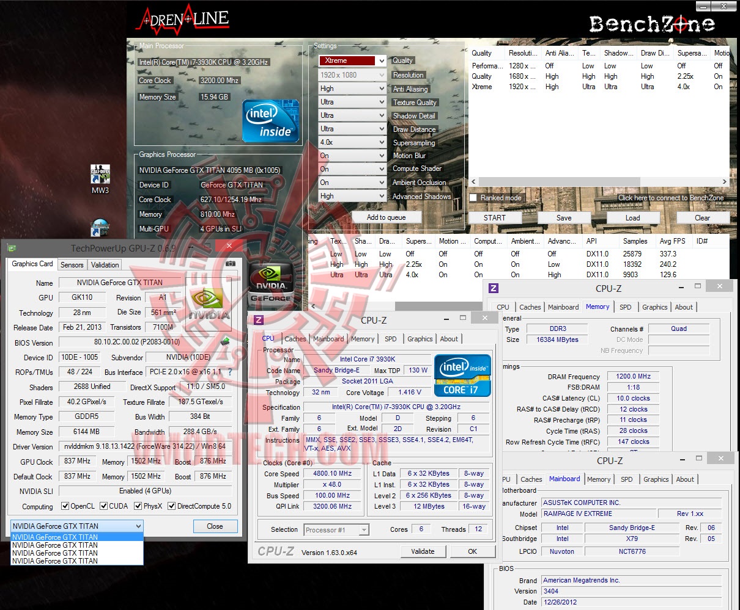Viewport: 740px width, 610px height.
Task: Click the results list left scroll arrow
Action: (313, 307)
